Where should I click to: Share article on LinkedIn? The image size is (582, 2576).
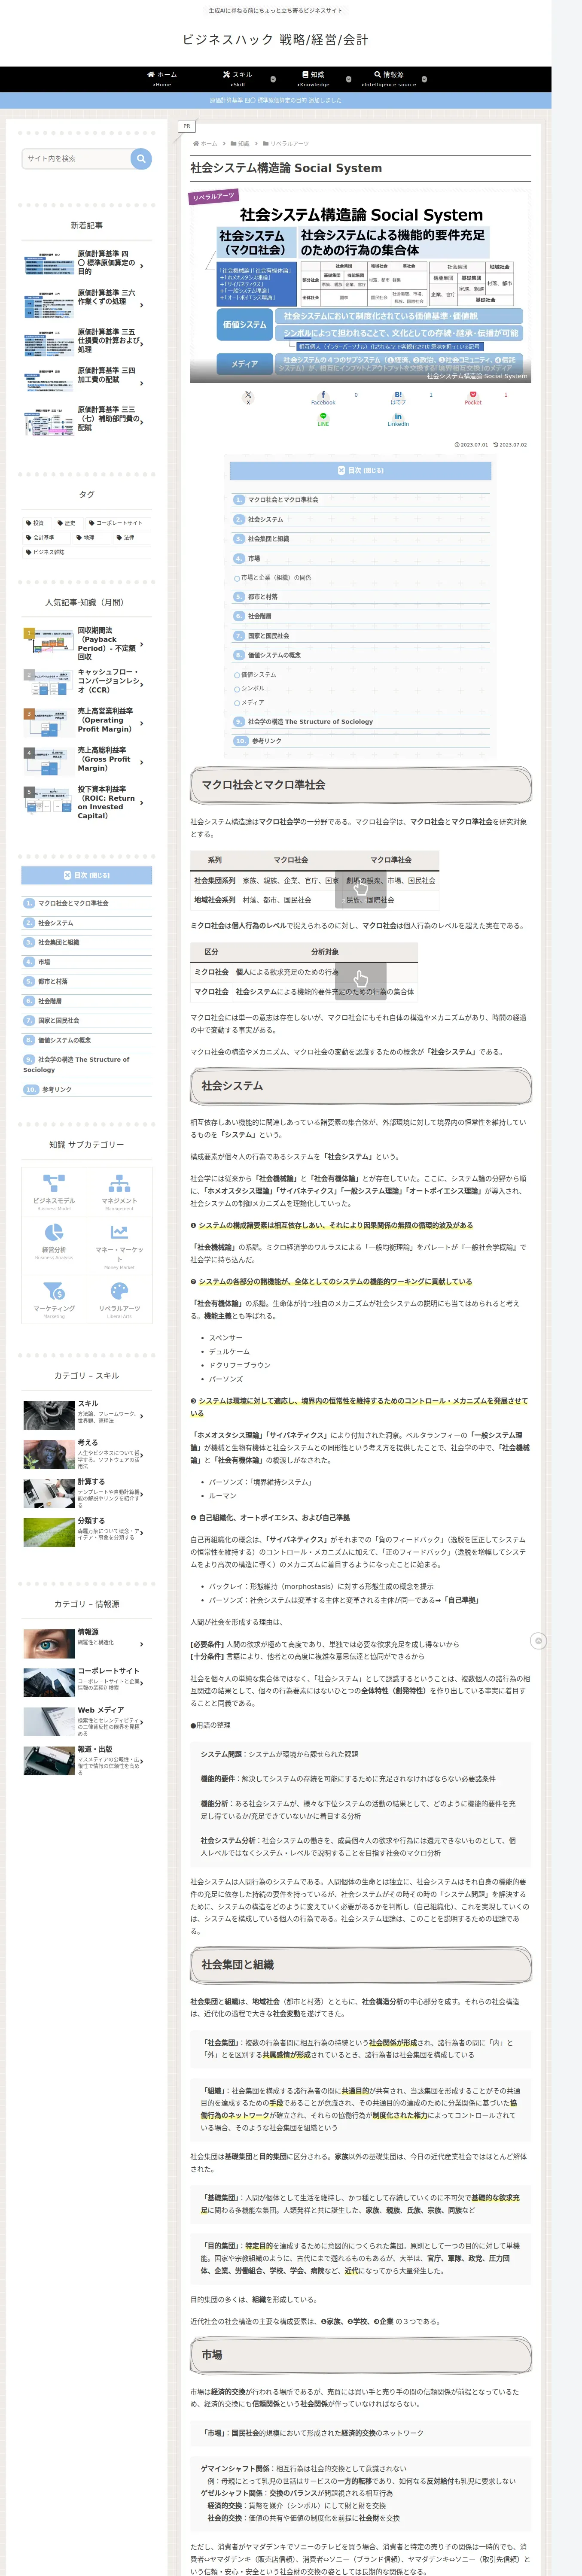[398, 419]
